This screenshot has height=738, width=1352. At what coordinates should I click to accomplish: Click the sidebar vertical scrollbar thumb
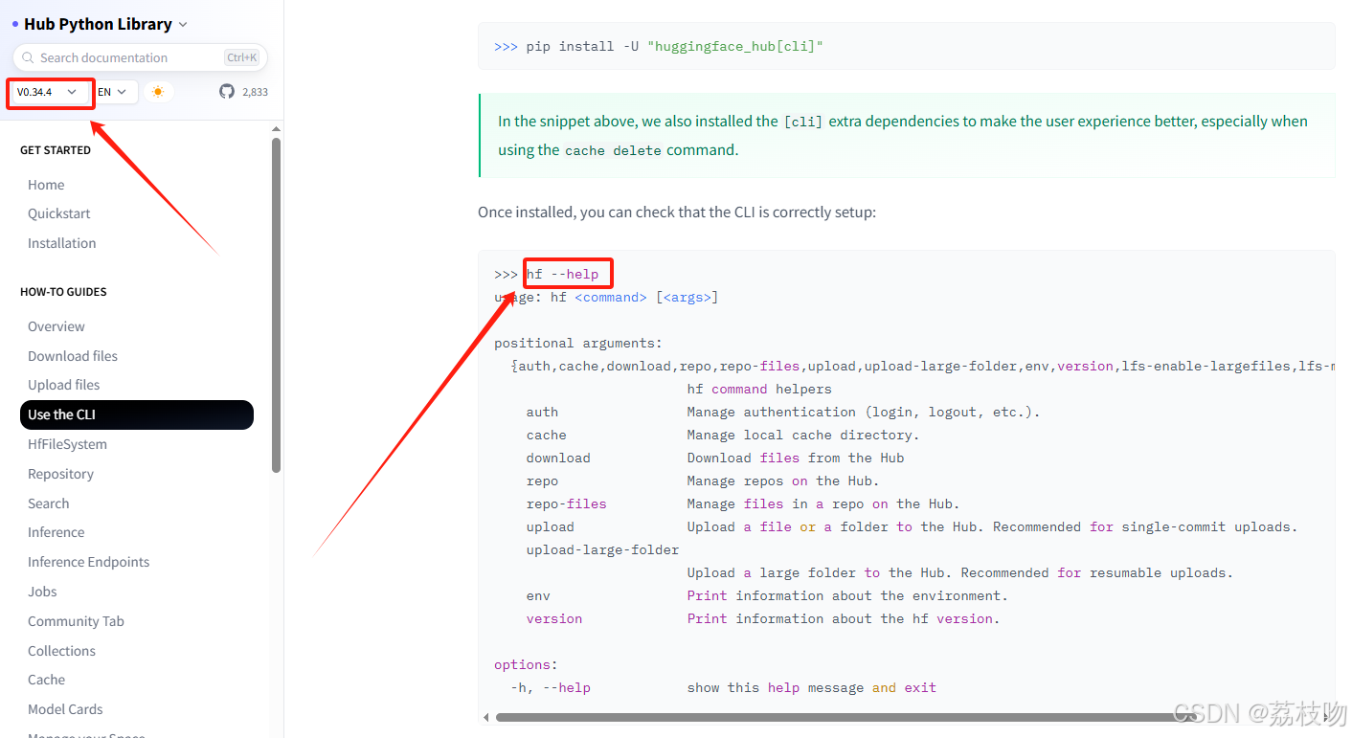pyautogui.click(x=277, y=304)
